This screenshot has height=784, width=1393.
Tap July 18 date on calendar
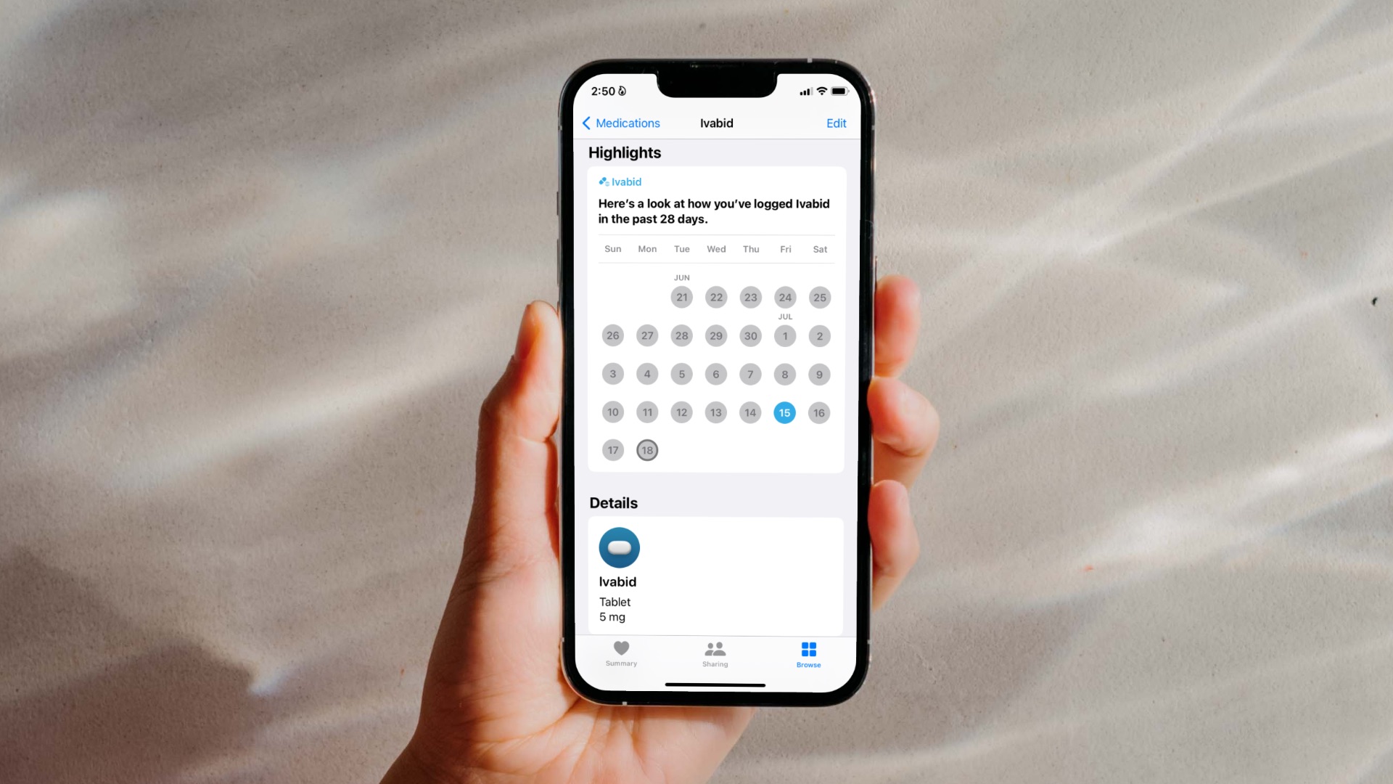[x=646, y=450]
